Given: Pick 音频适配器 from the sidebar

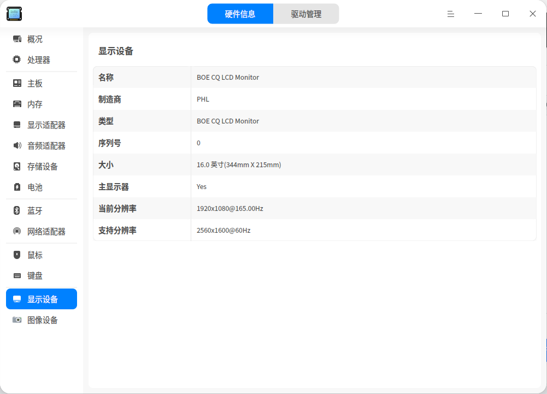Looking at the screenshot, I should tap(42, 145).
